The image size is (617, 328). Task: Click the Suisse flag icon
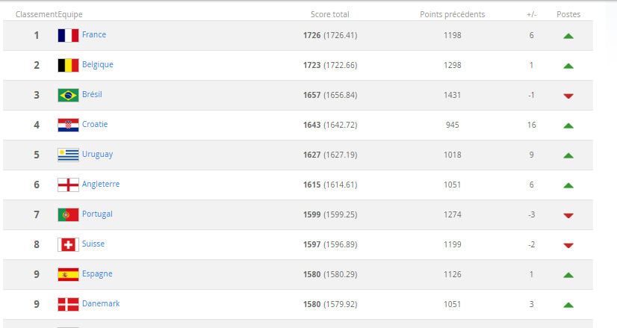pos(68,245)
